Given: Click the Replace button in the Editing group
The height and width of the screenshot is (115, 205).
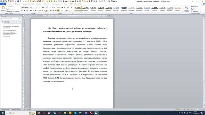Looking at the screenshot, I should tap(195, 9).
